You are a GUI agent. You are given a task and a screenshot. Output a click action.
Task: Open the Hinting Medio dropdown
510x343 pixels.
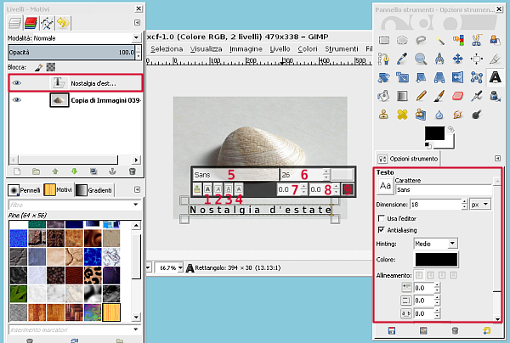(x=435, y=243)
